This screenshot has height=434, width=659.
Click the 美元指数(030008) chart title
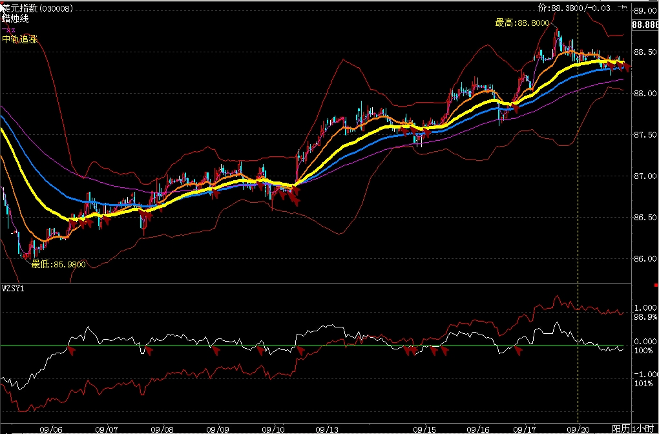click(37, 8)
